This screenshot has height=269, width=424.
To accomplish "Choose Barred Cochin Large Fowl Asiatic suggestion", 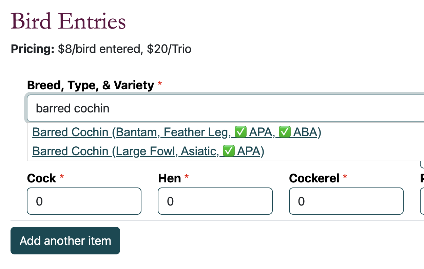I will pyautogui.click(x=148, y=151).
